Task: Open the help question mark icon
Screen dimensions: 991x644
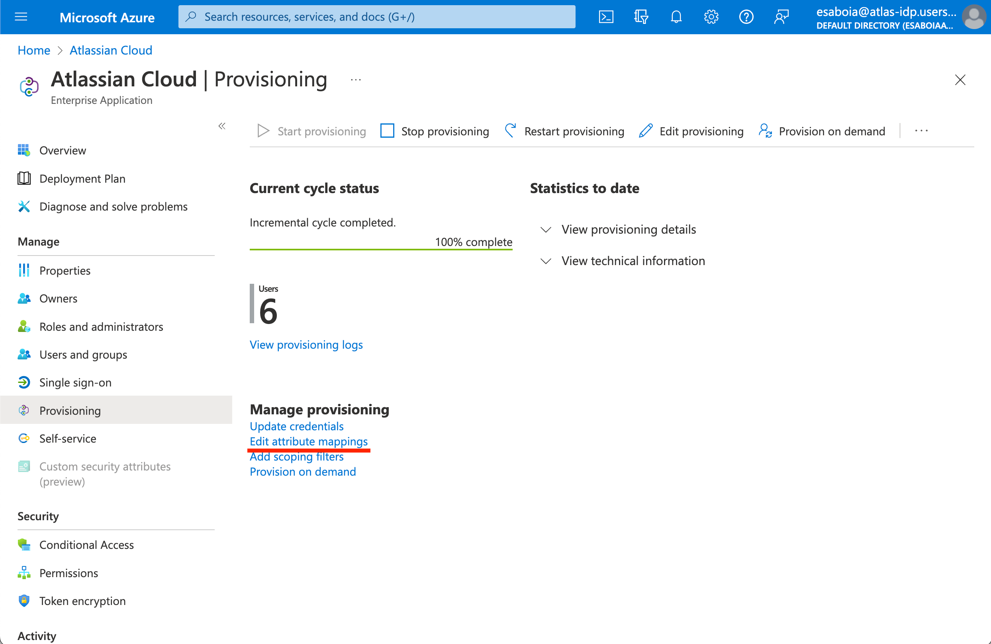Action: [746, 17]
